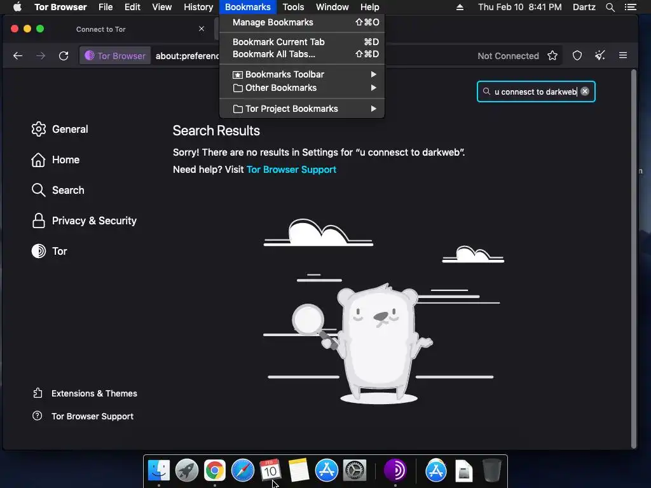This screenshot has width=651, height=488.
Task: Launch Safari from the Dock
Action: (x=242, y=471)
